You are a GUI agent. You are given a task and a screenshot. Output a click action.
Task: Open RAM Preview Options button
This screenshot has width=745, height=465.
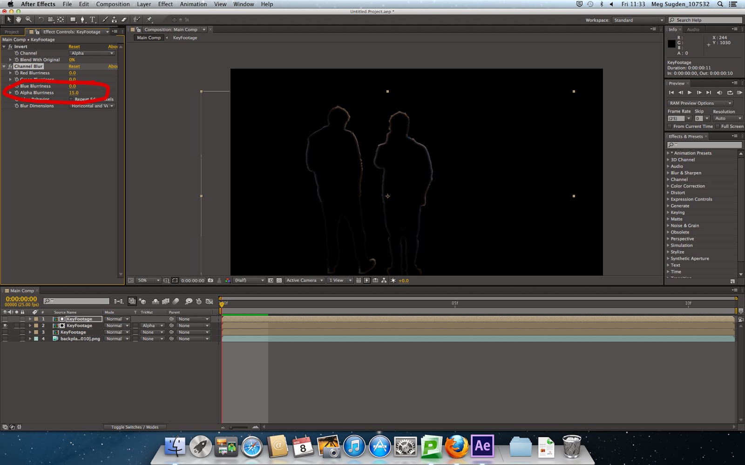pyautogui.click(x=700, y=103)
